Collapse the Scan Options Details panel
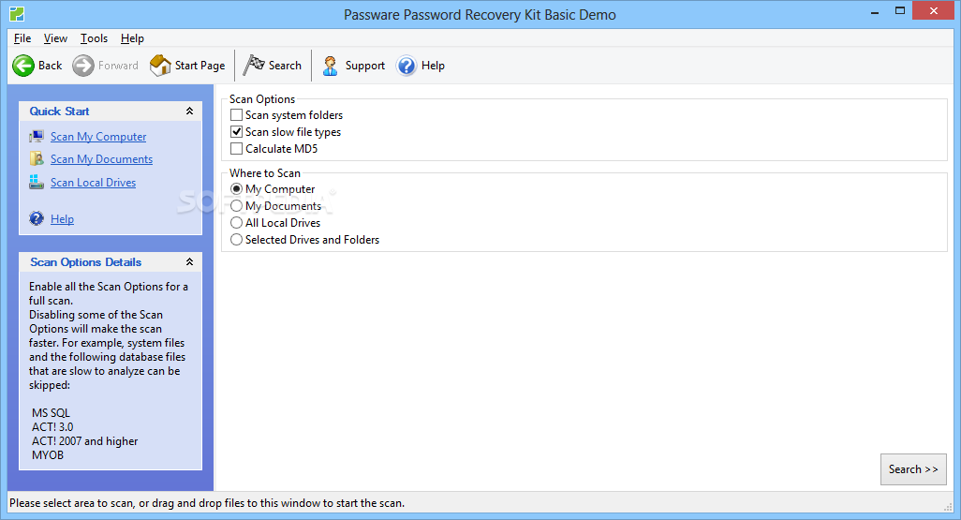961x520 pixels. click(189, 261)
